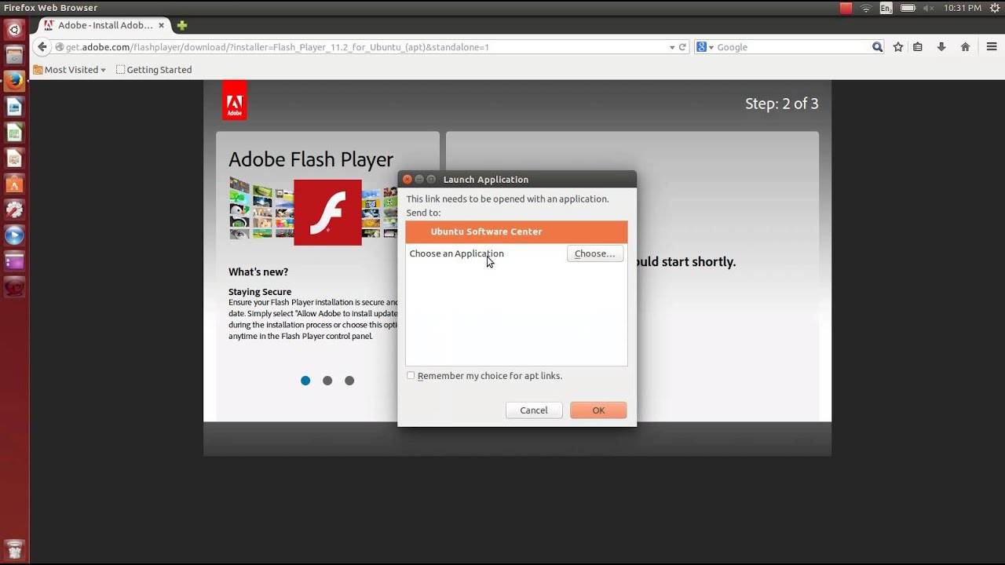
Task: Open Ubuntu Dash from launcher
Action: click(14, 30)
